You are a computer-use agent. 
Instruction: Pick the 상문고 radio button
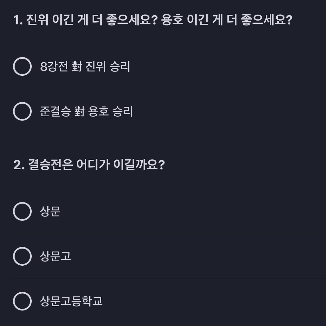pos(22,256)
